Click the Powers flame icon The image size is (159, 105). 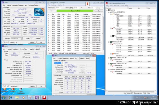[113, 54]
